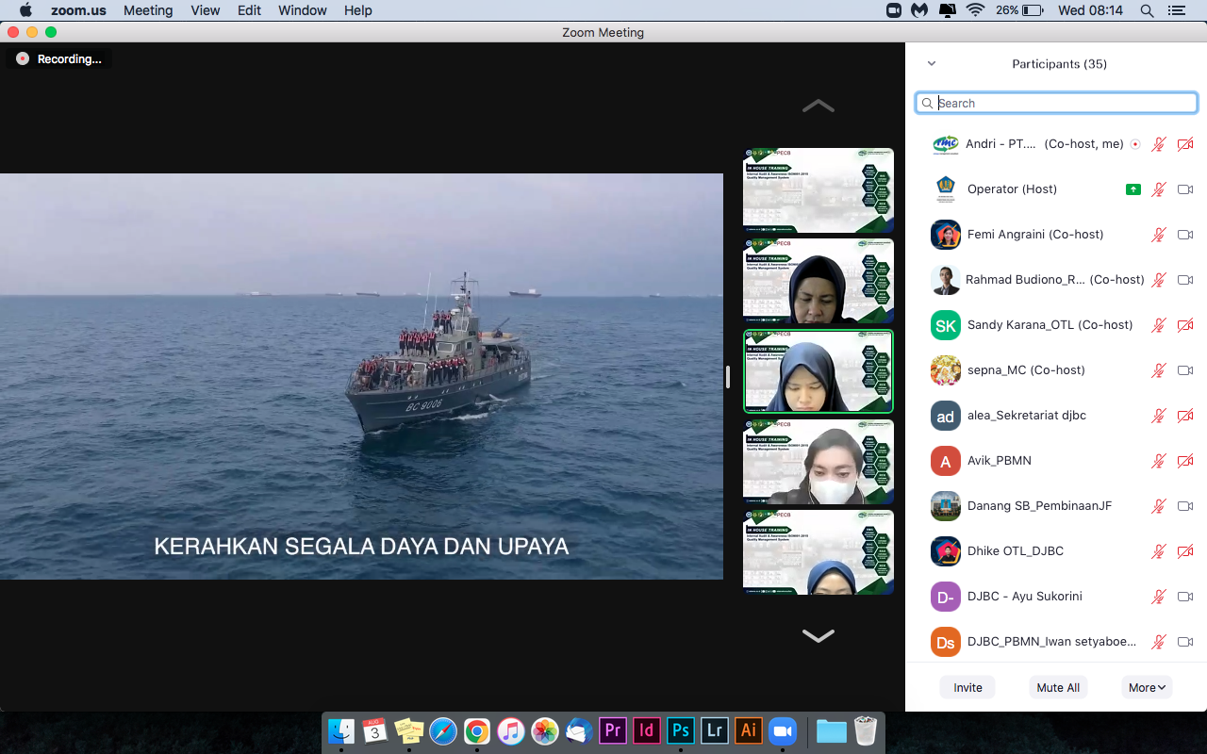Image resolution: width=1207 pixels, height=754 pixels.
Task: Open the More dropdown in Participants panel
Action: click(1147, 687)
